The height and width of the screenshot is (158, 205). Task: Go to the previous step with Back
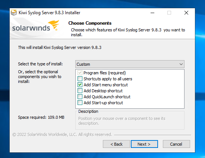pos(116,144)
